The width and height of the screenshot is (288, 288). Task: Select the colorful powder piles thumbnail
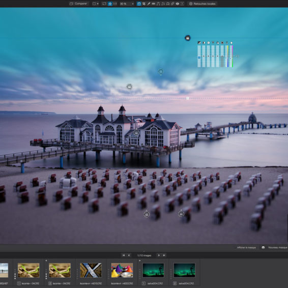point(122,270)
